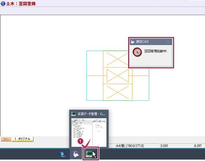
Task: Open the blue notebook app in taskbar
Action: point(63,154)
